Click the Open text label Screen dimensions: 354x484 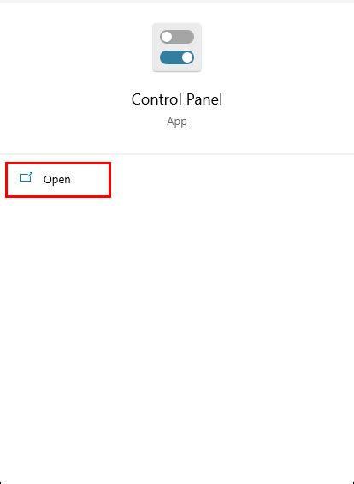pyautogui.click(x=57, y=180)
